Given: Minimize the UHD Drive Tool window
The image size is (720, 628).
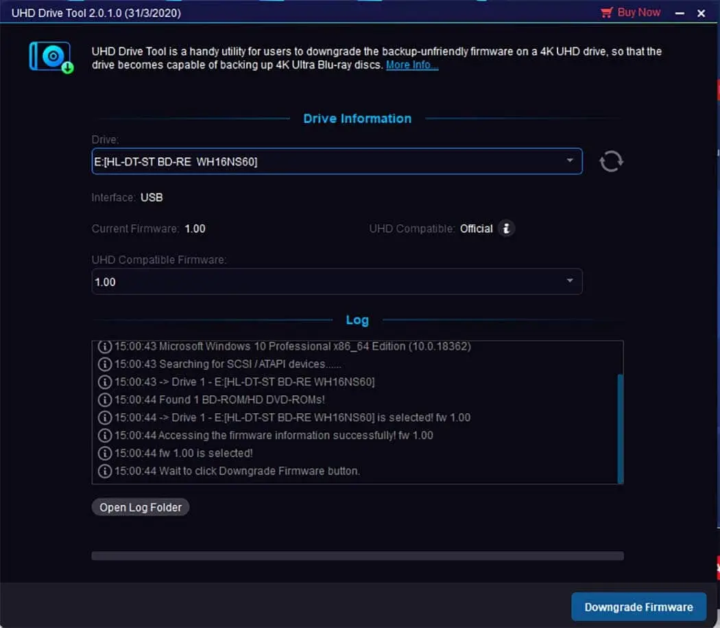Looking at the screenshot, I should pos(680,13).
